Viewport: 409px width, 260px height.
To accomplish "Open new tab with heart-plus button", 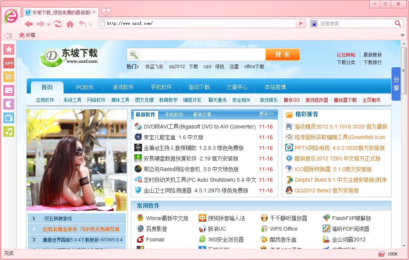I will pyautogui.click(x=106, y=12).
